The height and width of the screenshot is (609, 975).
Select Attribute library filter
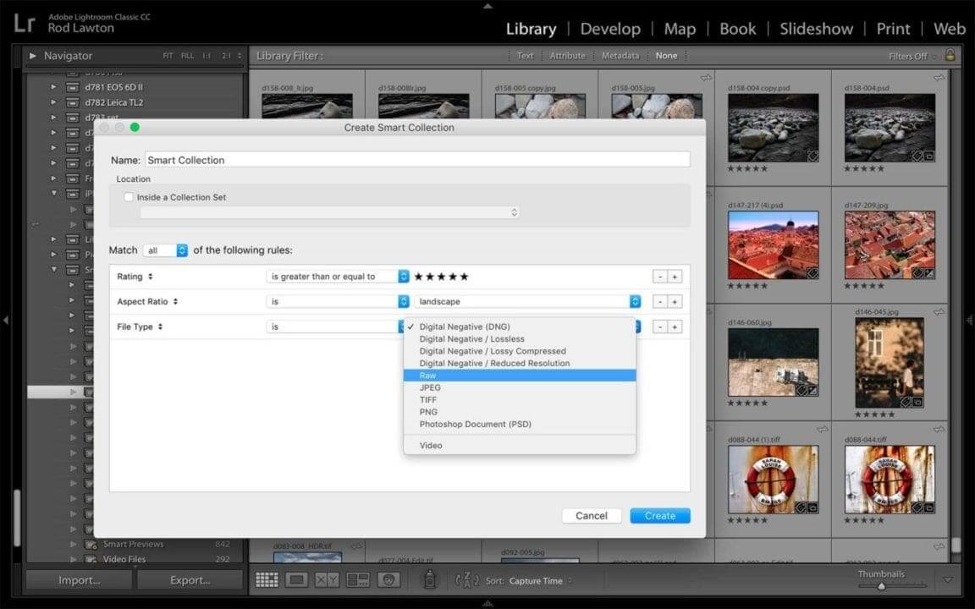(567, 56)
